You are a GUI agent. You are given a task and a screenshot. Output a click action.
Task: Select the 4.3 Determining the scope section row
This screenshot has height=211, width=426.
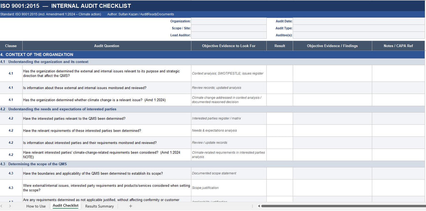click(212, 164)
